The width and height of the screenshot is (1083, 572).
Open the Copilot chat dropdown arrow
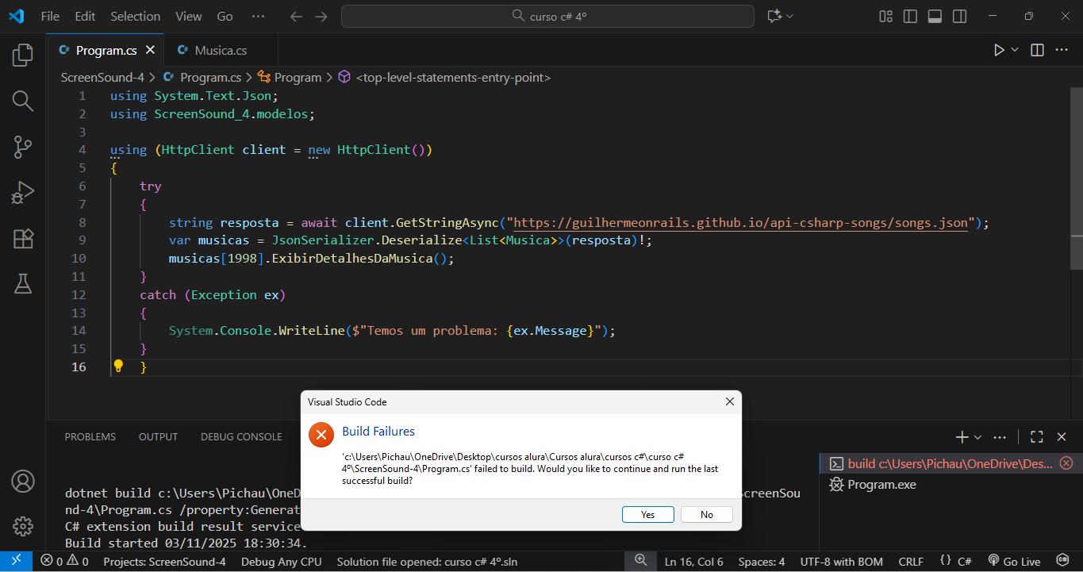pos(791,16)
